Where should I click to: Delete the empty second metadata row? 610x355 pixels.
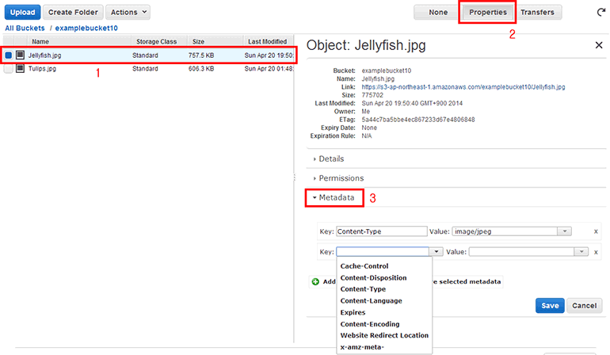596,251
